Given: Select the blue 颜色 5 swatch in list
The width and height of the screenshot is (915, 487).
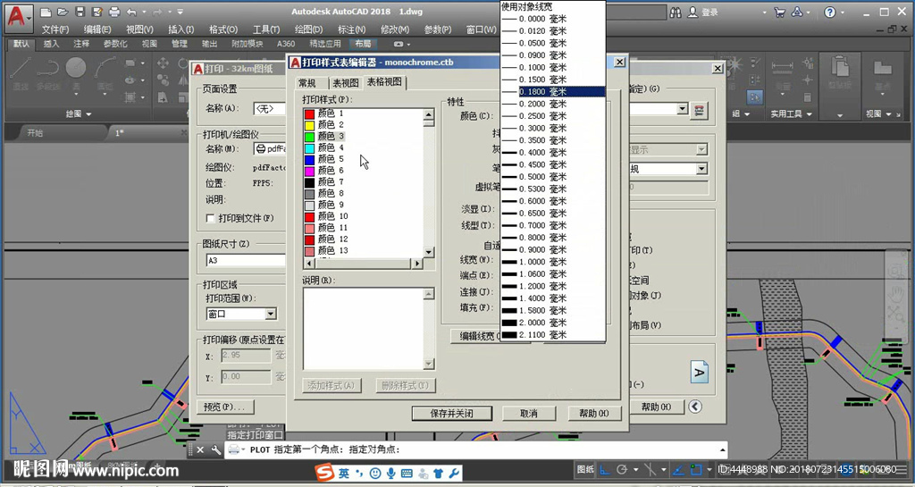Looking at the screenshot, I should click(x=310, y=159).
